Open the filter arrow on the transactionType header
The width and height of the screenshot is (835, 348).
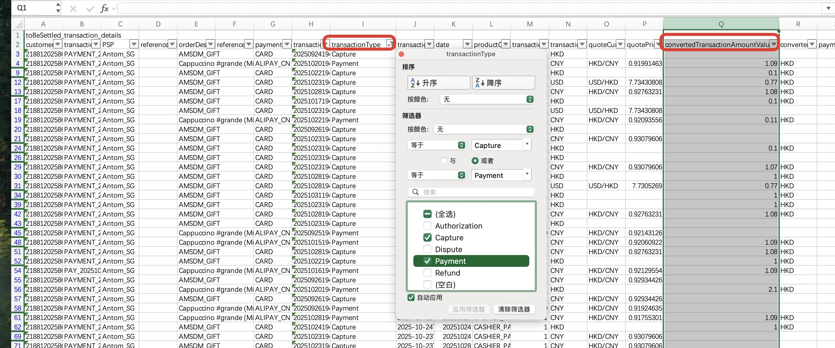(x=389, y=44)
